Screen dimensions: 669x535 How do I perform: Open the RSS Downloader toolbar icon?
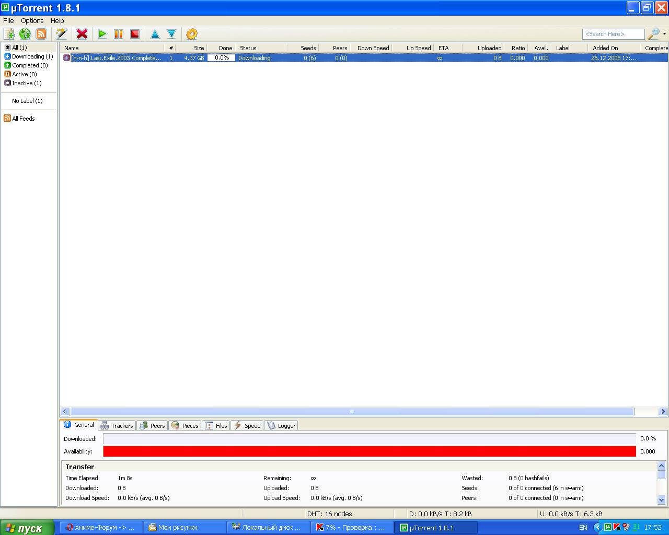[x=41, y=34]
